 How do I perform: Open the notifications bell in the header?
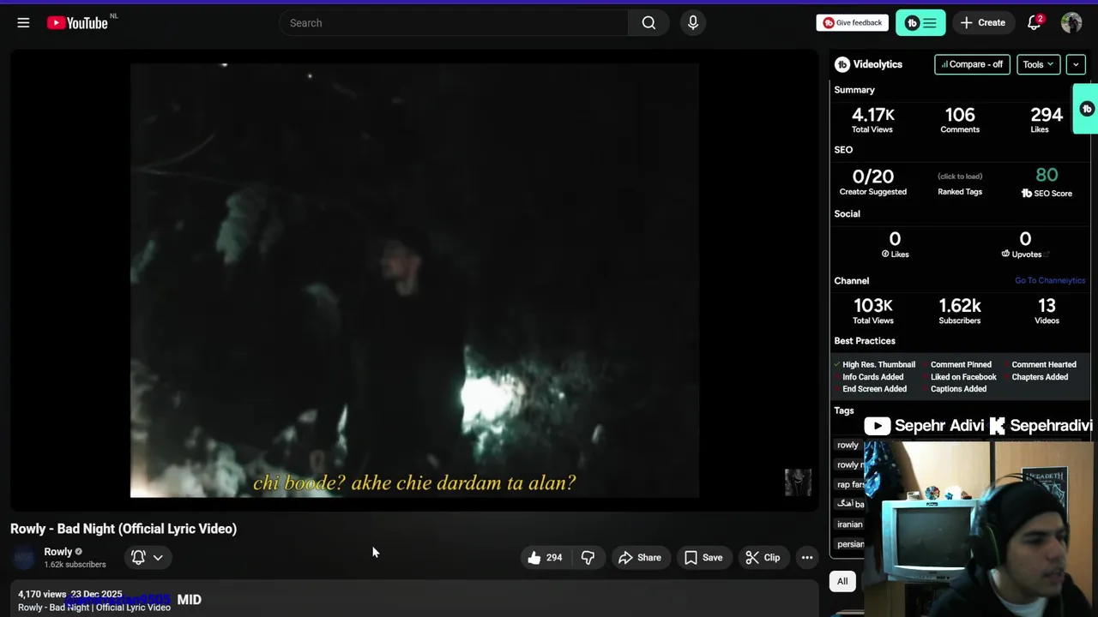1035,23
